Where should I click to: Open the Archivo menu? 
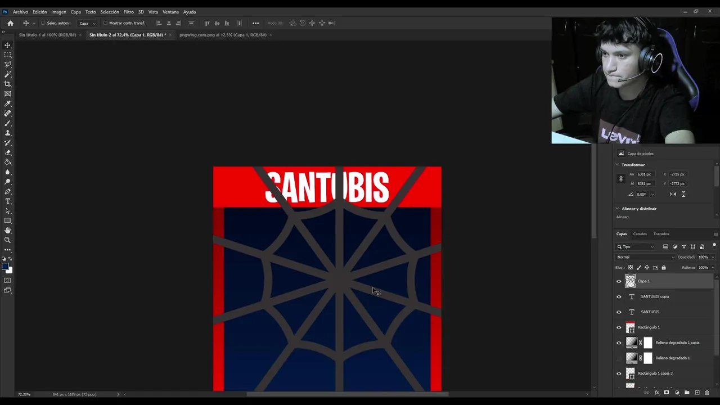[20, 12]
